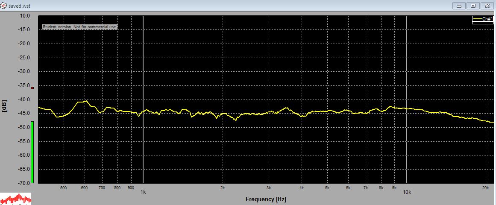Click the 1k frequency label

[143, 192]
